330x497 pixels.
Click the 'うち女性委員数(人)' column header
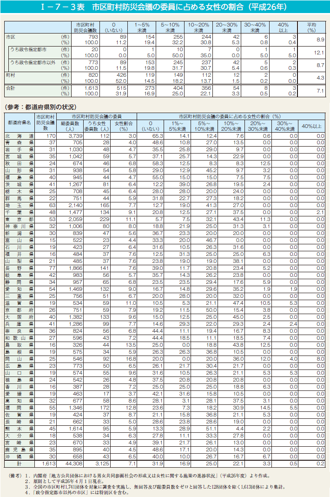click(97, 126)
